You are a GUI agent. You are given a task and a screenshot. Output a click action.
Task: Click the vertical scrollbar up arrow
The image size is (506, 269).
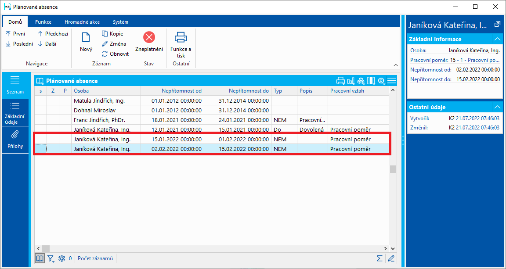coord(392,91)
